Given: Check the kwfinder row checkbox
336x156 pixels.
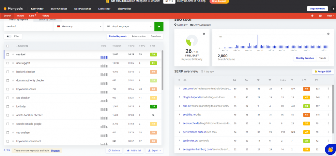Looking at the screenshot, I should (8, 107).
